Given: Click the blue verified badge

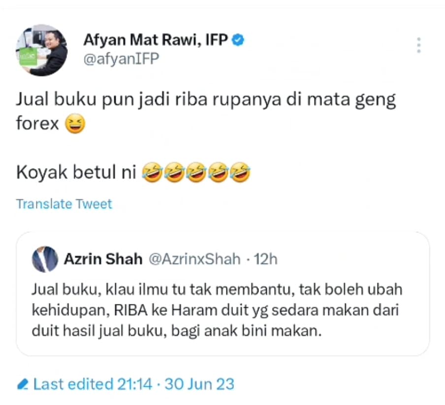Looking at the screenshot, I should (x=238, y=40).
